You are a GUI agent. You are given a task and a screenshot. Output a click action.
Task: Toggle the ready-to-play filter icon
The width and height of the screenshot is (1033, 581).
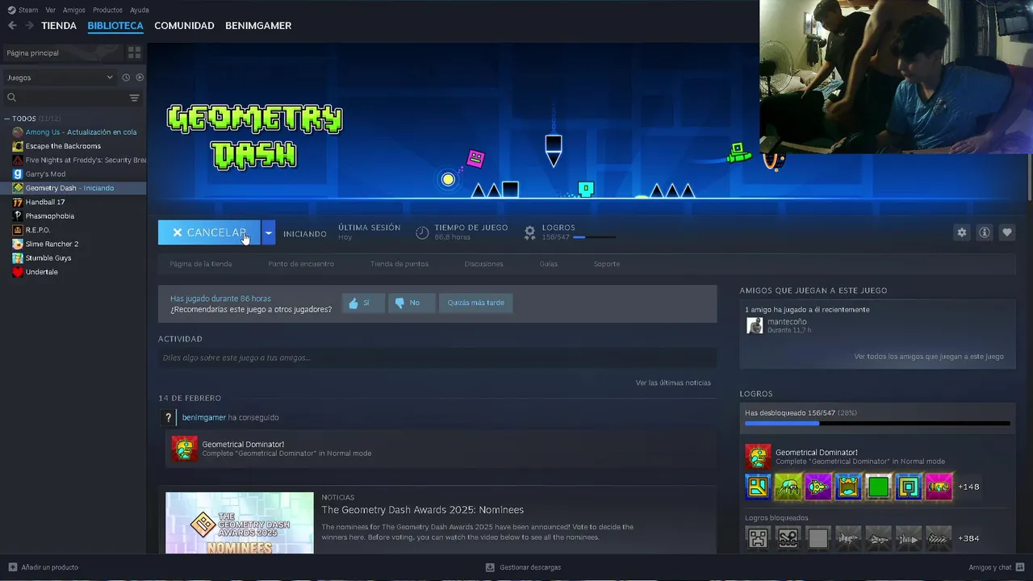click(x=140, y=77)
